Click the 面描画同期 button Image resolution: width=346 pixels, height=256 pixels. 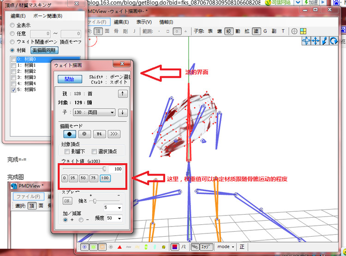pyautogui.click(x=44, y=50)
